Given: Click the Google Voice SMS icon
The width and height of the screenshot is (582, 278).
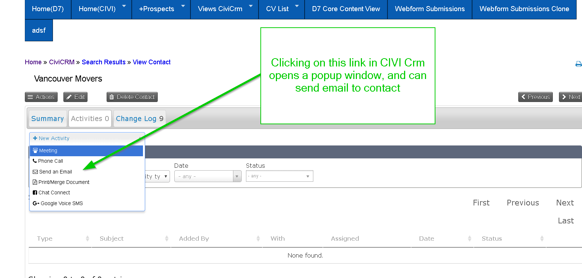Looking at the screenshot, I should click(x=36, y=203).
